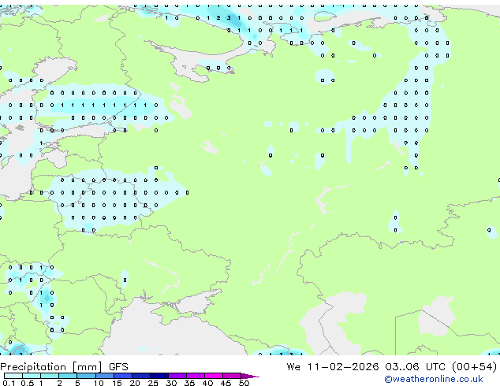
Task: Select the 5–10 mm legend color box
Action: point(86,376)
